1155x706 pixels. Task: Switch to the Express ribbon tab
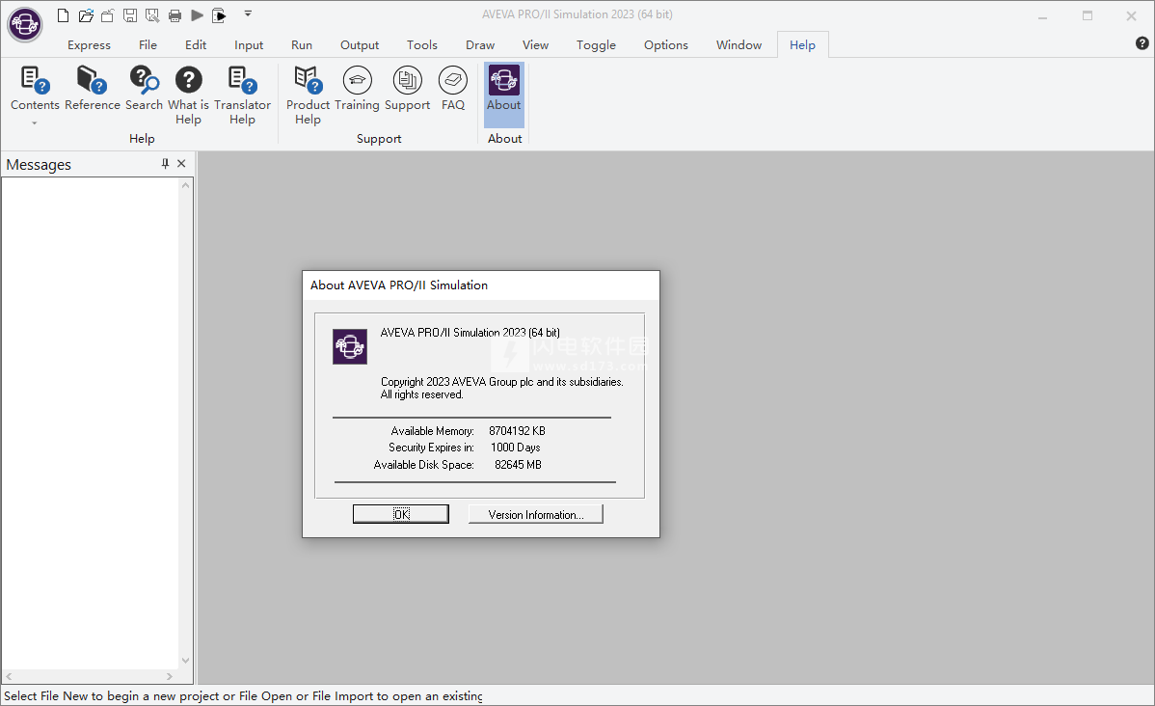pyautogui.click(x=89, y=44)
